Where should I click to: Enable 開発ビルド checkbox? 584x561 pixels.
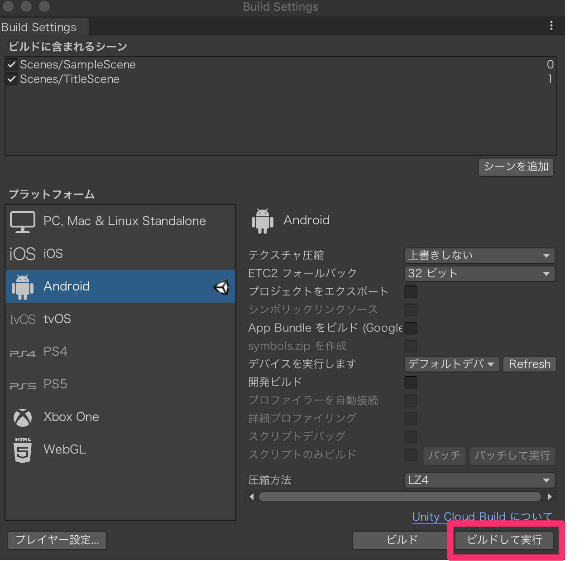411,382
